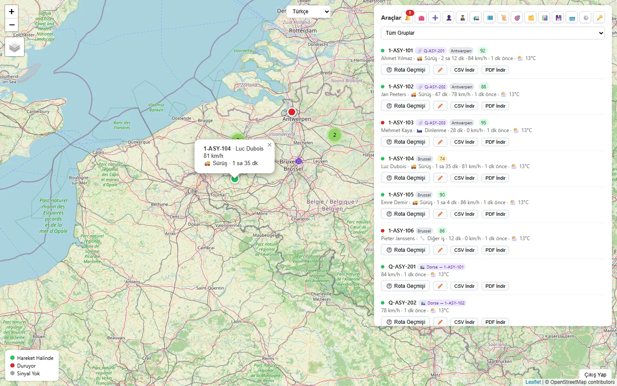Click the target bullseye toolbar icon

click(x=518, y=18)
